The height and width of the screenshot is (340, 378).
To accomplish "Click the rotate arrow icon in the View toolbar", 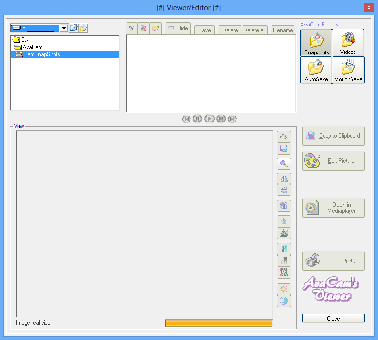I will tap(284, 137).
